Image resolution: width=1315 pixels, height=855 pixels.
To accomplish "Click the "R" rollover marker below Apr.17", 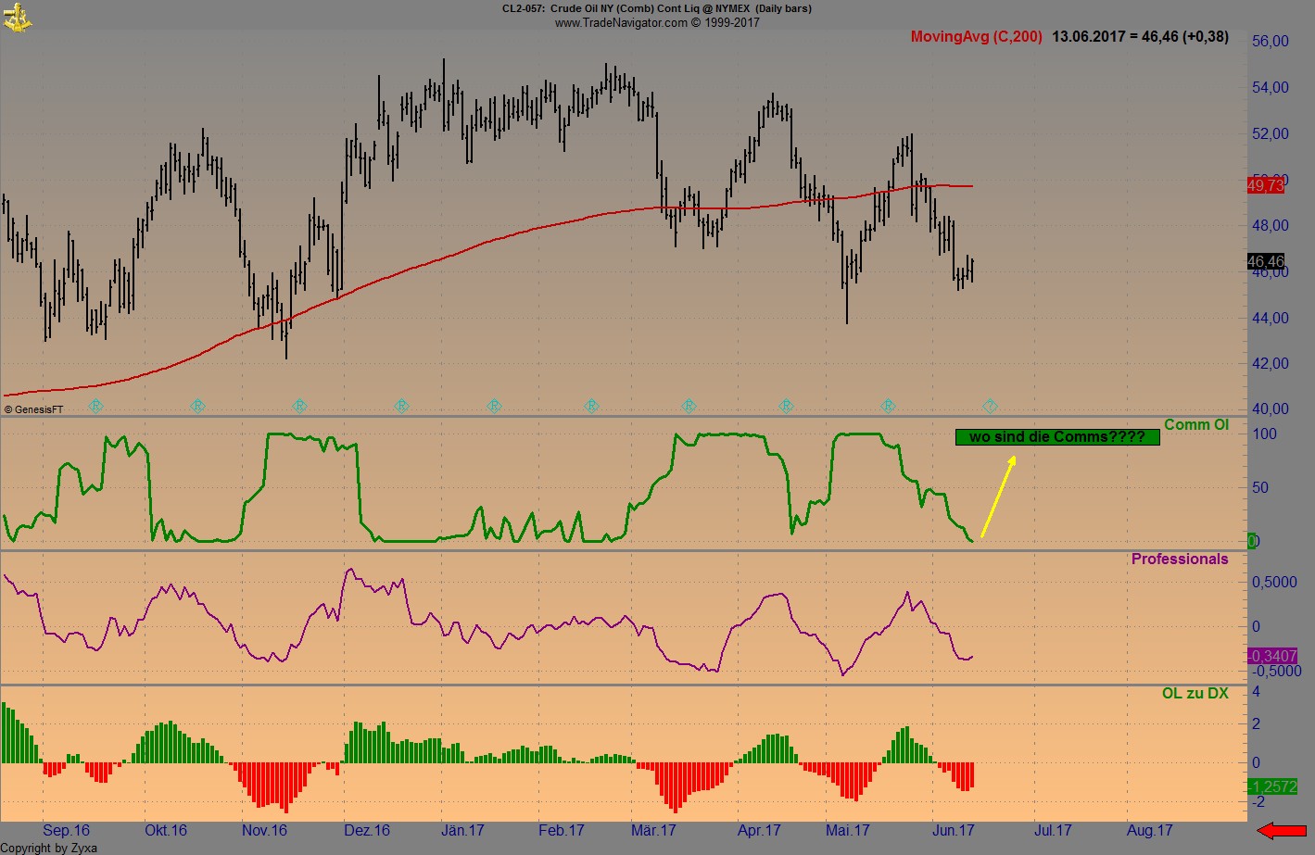I will point(786,406).
